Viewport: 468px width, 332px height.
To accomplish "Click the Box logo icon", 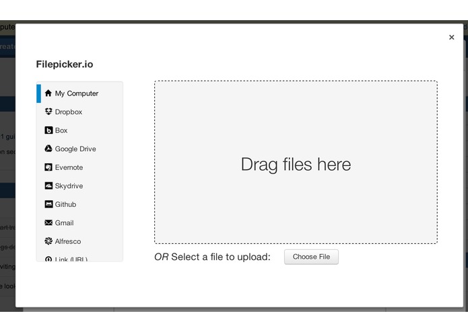I will pyautogui.click(x=48, y=130).
